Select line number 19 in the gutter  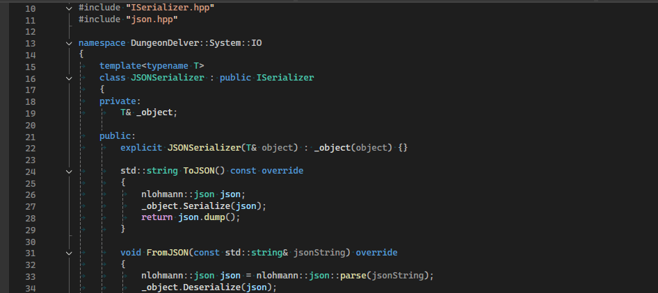click(x=29, y=112)
